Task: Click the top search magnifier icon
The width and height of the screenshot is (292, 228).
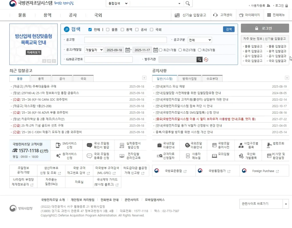Action: [x=188, y=4]
